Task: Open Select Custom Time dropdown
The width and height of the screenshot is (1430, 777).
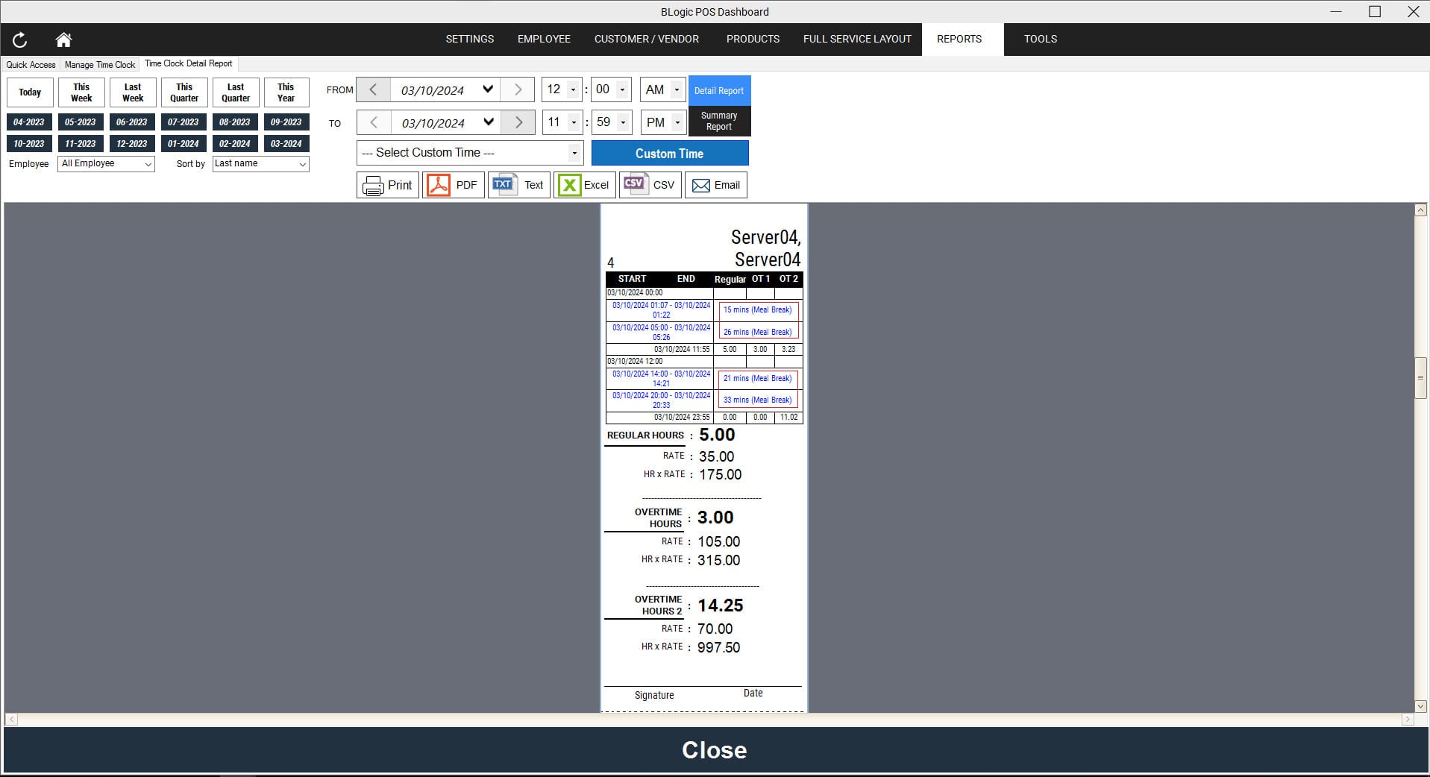Action: pos(470,153)
